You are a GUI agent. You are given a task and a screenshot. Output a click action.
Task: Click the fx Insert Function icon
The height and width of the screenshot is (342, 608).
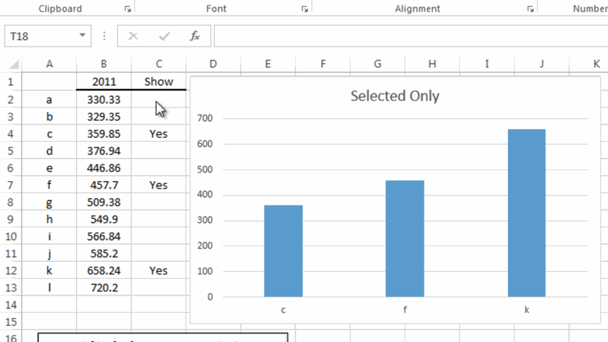(195, 36)
